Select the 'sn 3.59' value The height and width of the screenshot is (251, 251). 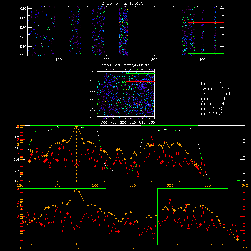point(215,94)
